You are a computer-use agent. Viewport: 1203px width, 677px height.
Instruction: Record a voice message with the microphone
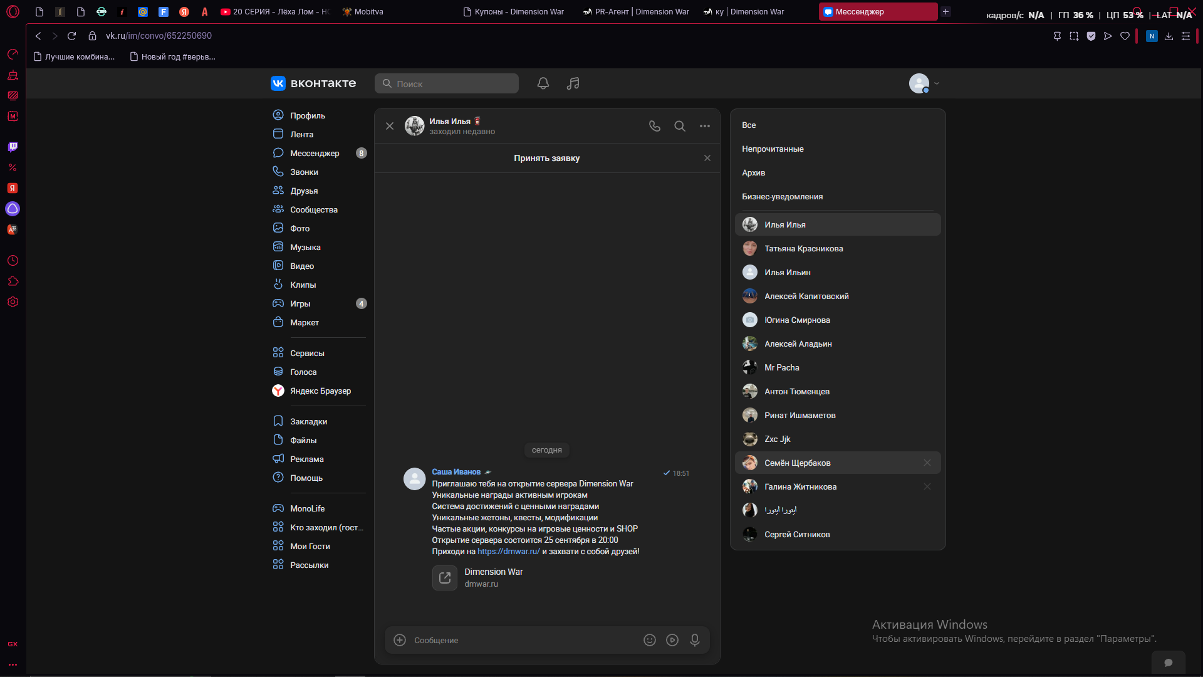pos(695,640)
